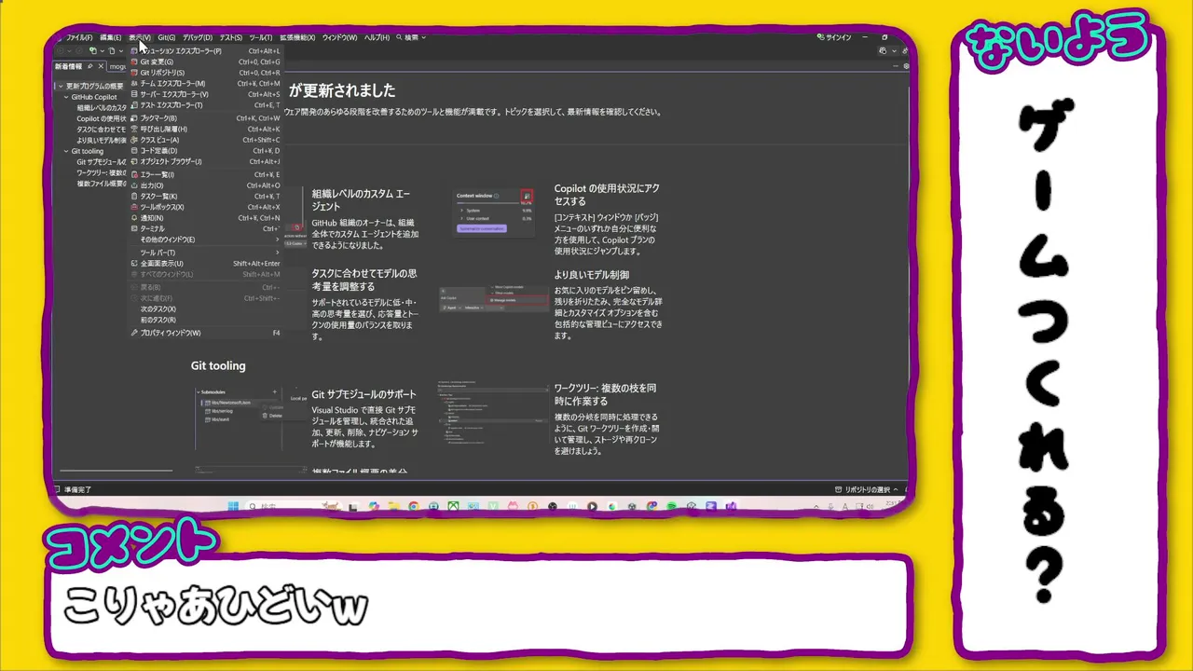
Task: Click the 出力(O) output icon
Action: [134, 185]
